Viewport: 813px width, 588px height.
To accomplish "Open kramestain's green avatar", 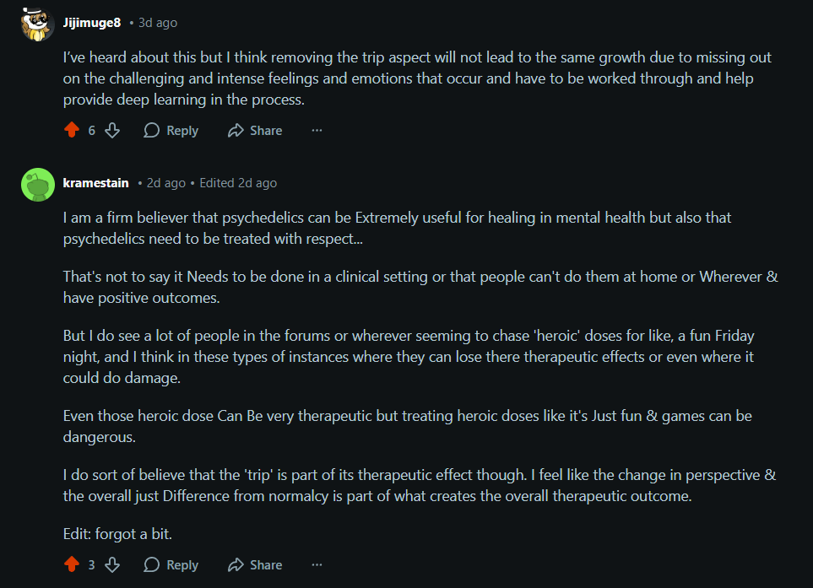I will pyautogui.click(x=38, y=184).
